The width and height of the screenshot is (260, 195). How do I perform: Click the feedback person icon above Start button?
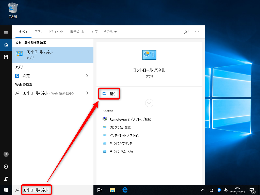[x=6, y=179]
